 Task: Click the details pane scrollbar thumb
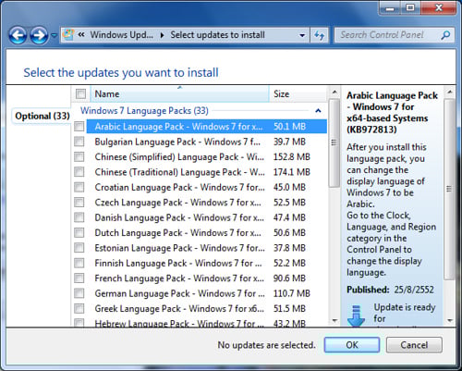449,189
